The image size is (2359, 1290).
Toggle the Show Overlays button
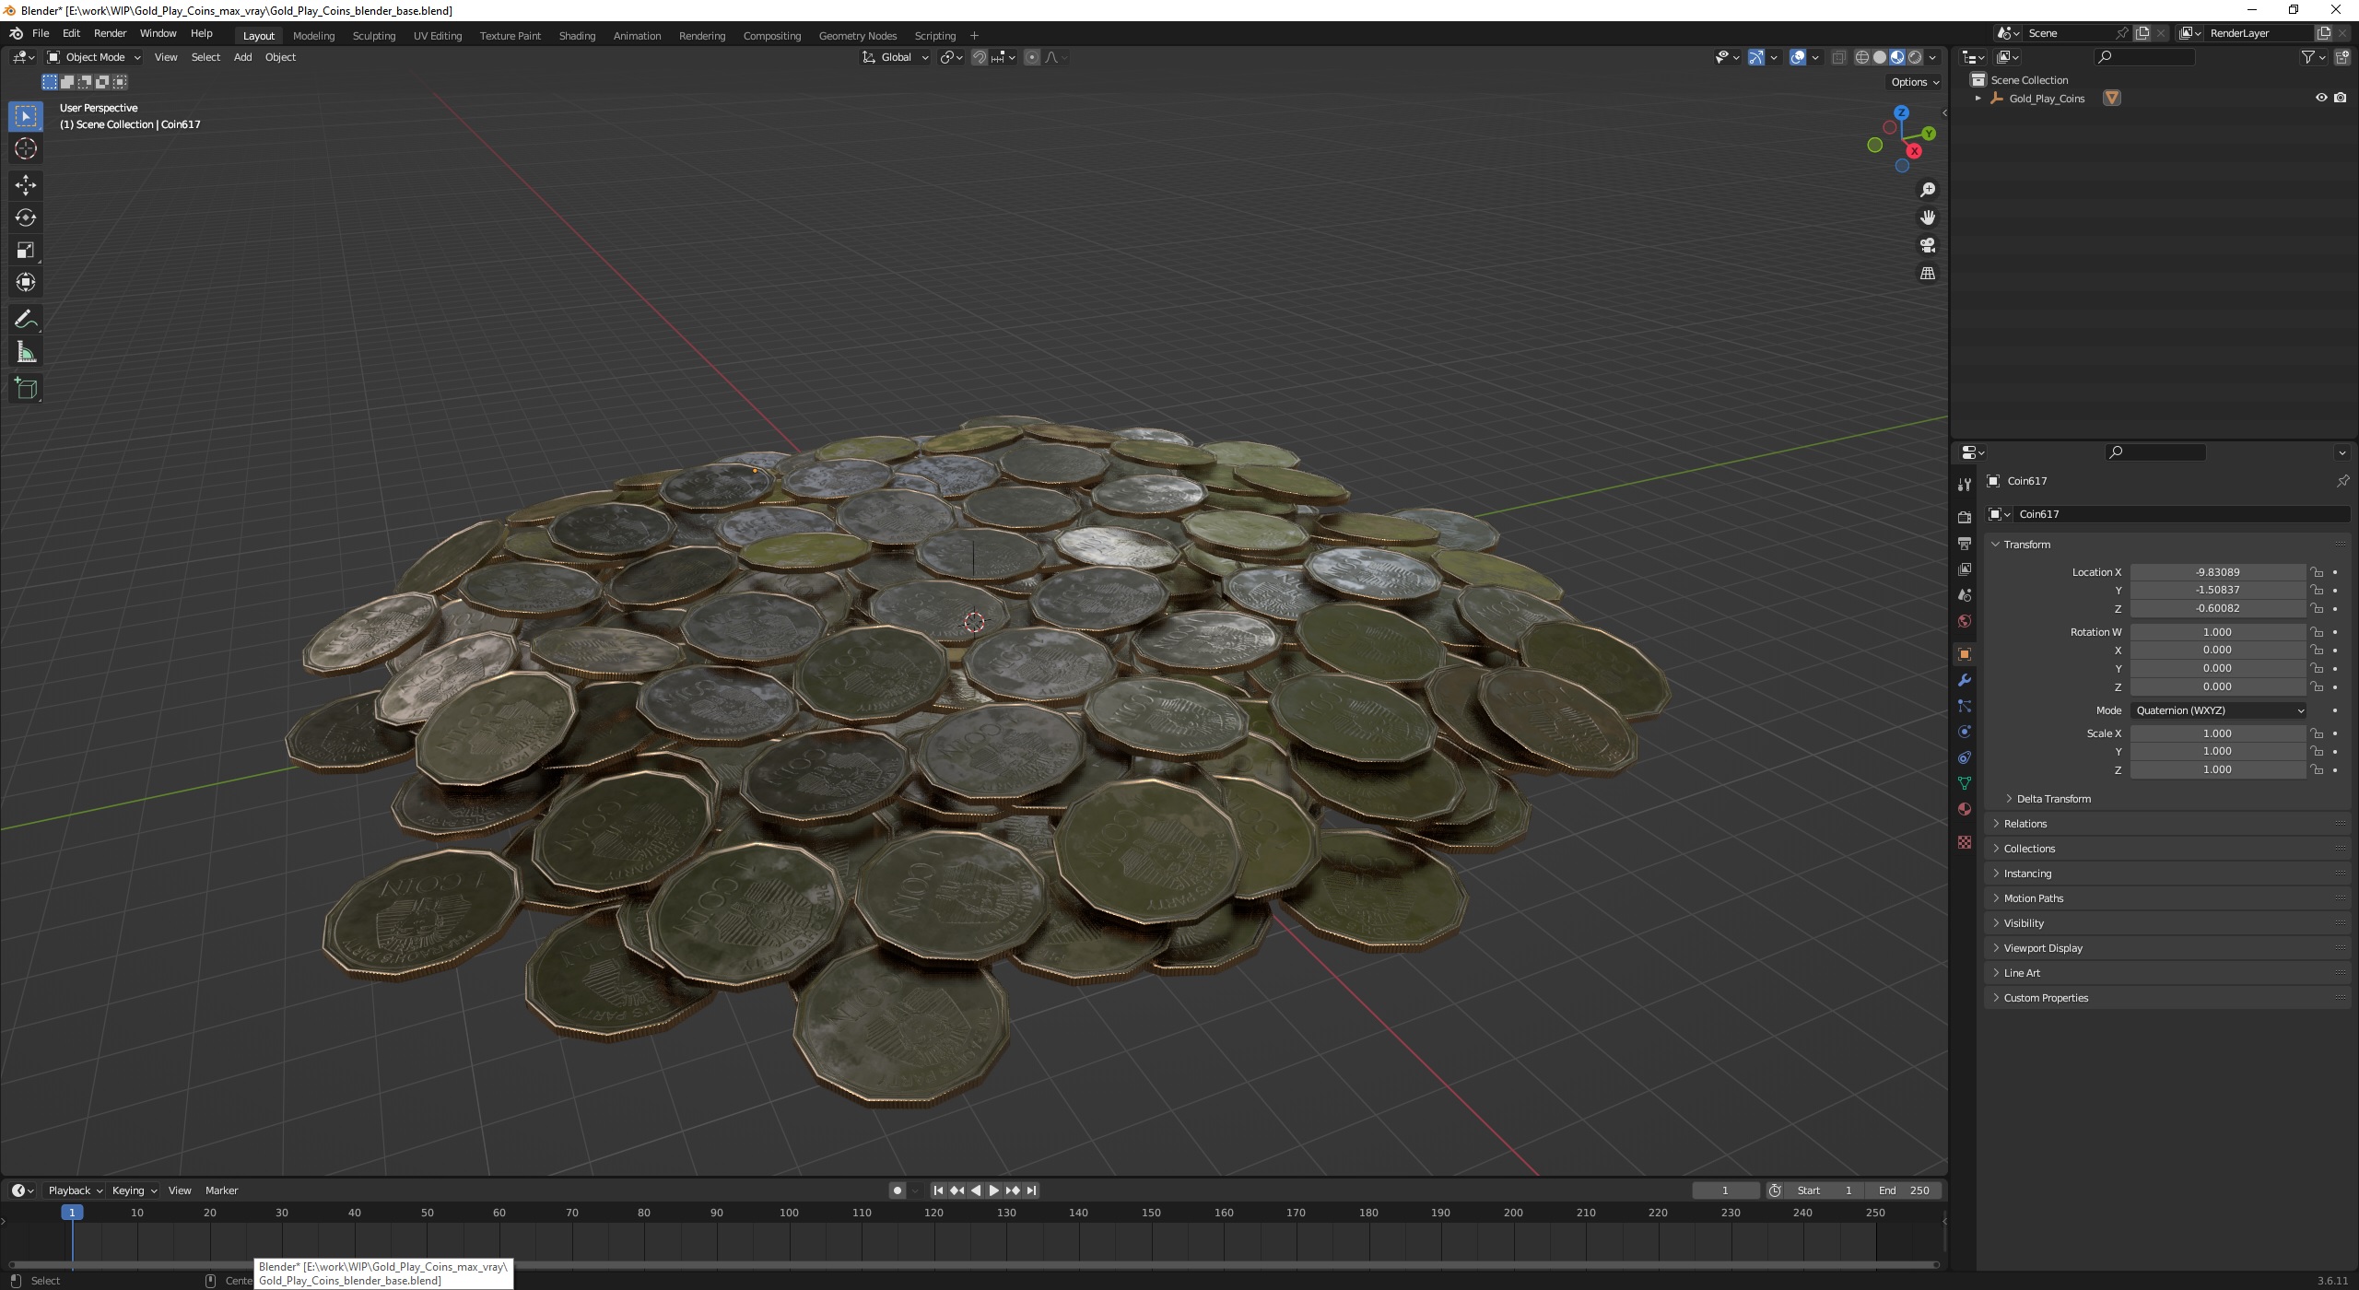click(x=1798, y=57)
